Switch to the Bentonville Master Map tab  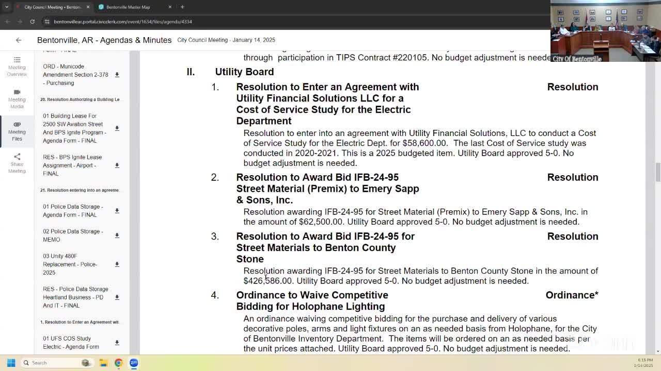[128, 7]
